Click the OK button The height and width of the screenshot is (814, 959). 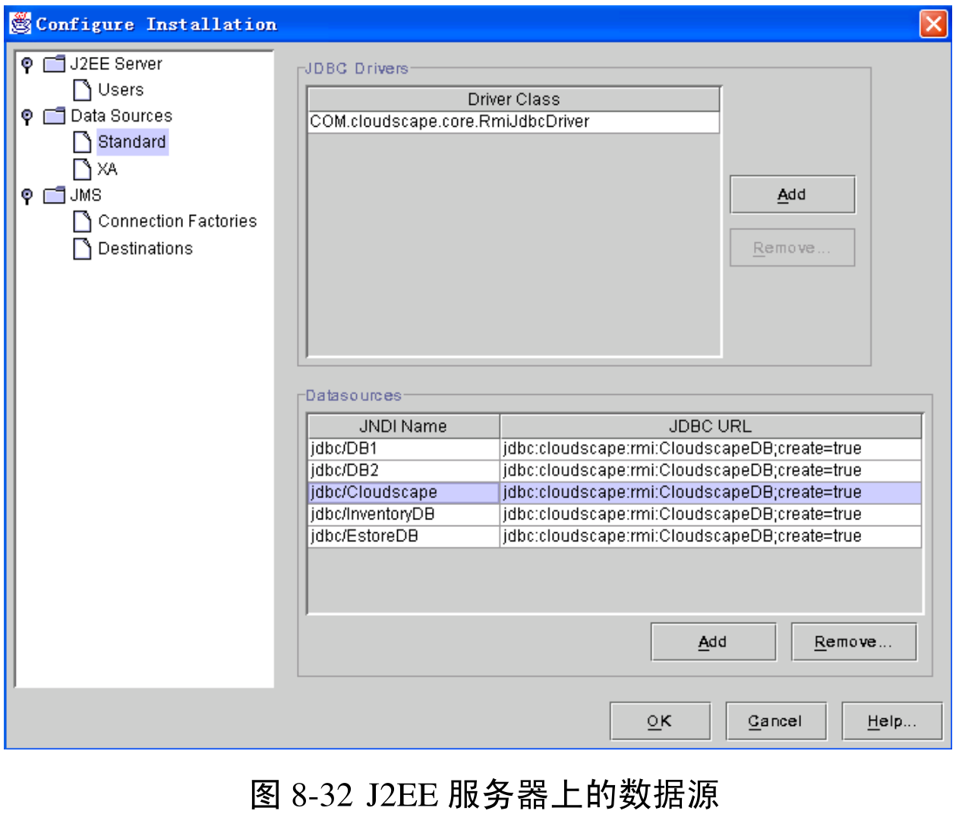pyautogui.click(x=659, y=720)
